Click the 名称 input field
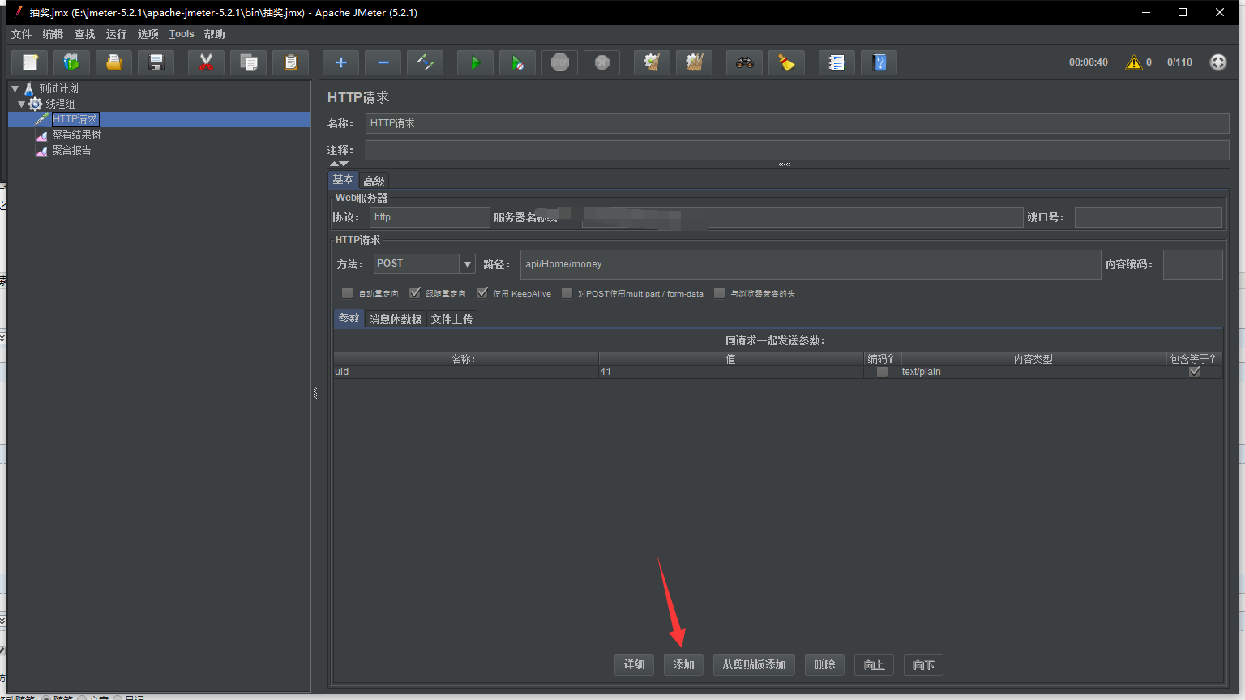This screenshot has height=700, width=1245. click(797, 123)
